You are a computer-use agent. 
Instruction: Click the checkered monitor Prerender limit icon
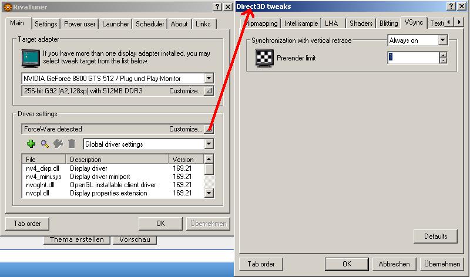[264, 58]
